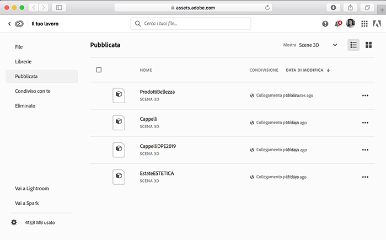The height and width of the screenshot is (240, 386).
Task: Click in the Cerca i tuoi file field
Action: [x=191, y=24]
